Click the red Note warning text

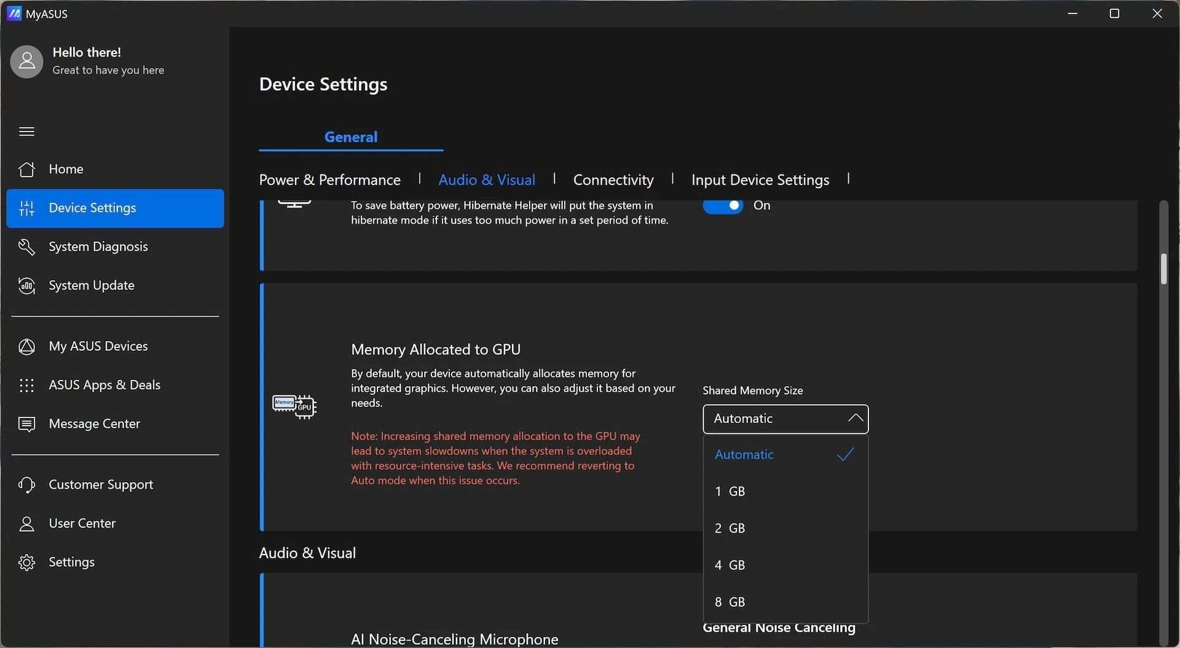[x=495, y=458]
